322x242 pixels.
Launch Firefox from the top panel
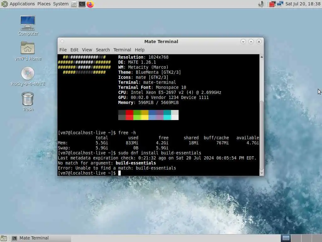click(x=90, y=4)
